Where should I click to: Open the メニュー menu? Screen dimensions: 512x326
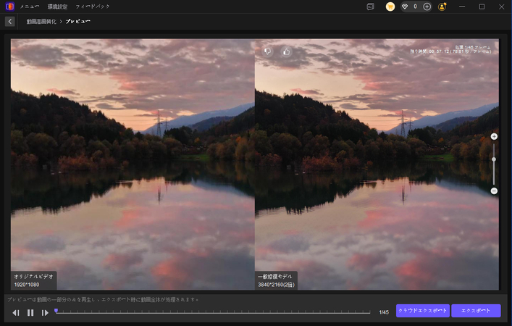30,7
